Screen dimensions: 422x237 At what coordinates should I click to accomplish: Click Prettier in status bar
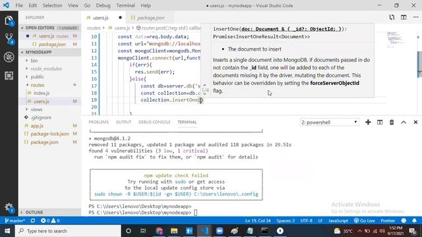pyautogui.click(x=388, y=221)
